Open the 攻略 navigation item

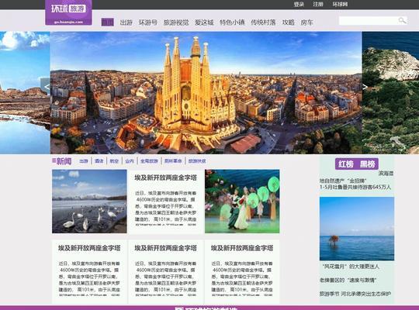click(x=289, y=22)
